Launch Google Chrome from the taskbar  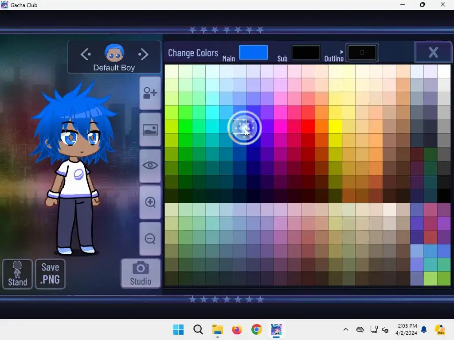tap(257, 329)
